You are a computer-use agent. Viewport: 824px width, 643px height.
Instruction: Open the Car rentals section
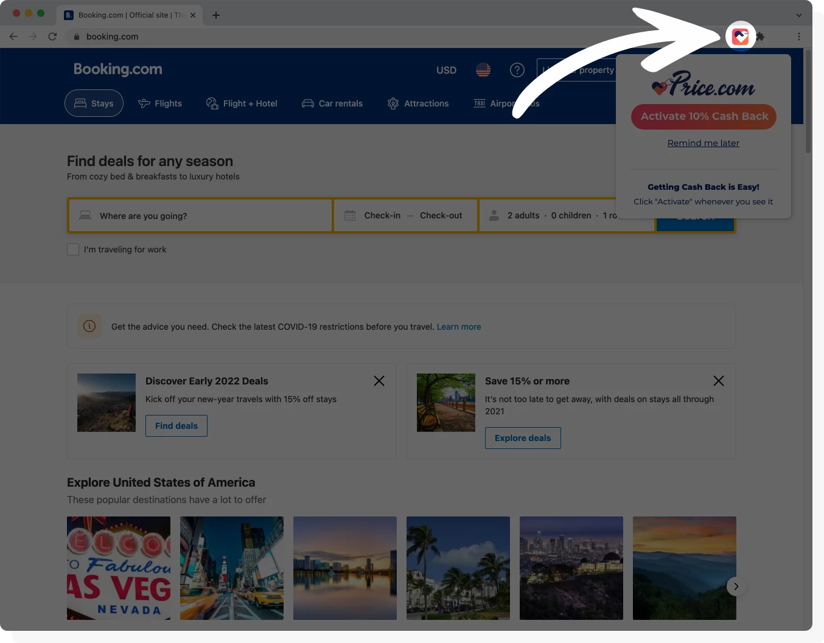point(332,103)
